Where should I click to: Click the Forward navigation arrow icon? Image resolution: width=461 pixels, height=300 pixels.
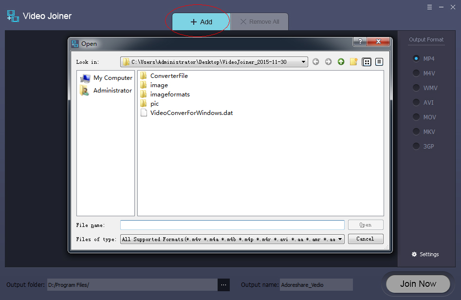tap(328, 62)
